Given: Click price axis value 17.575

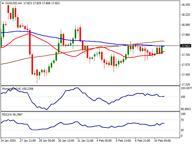Looking at the screenshot, I should [186, 65].
